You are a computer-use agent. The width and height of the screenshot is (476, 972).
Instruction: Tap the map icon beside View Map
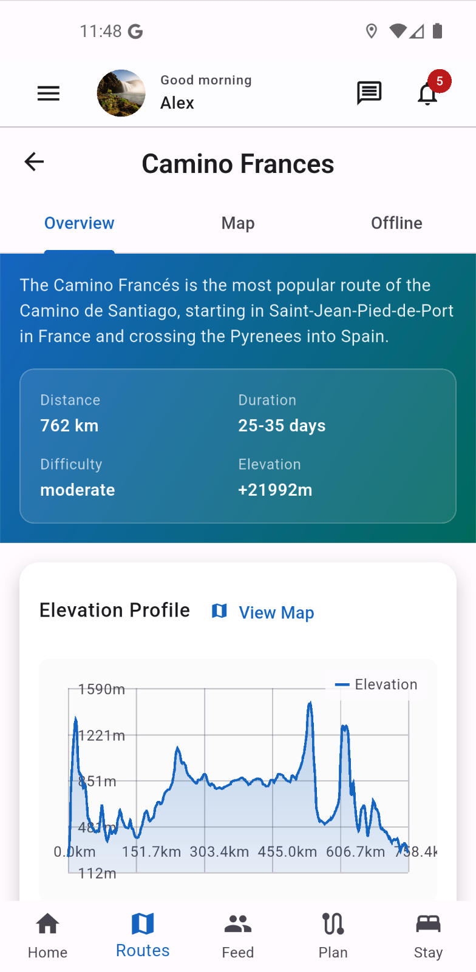click(219, 612)
